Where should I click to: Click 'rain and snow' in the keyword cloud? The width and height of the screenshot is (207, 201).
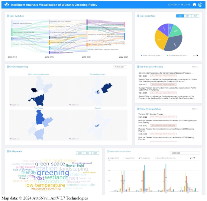(x=59, y=161)
